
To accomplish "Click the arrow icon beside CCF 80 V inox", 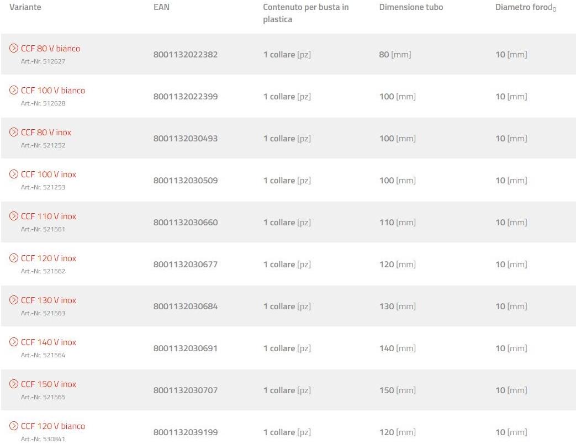I will coord(14,133).
